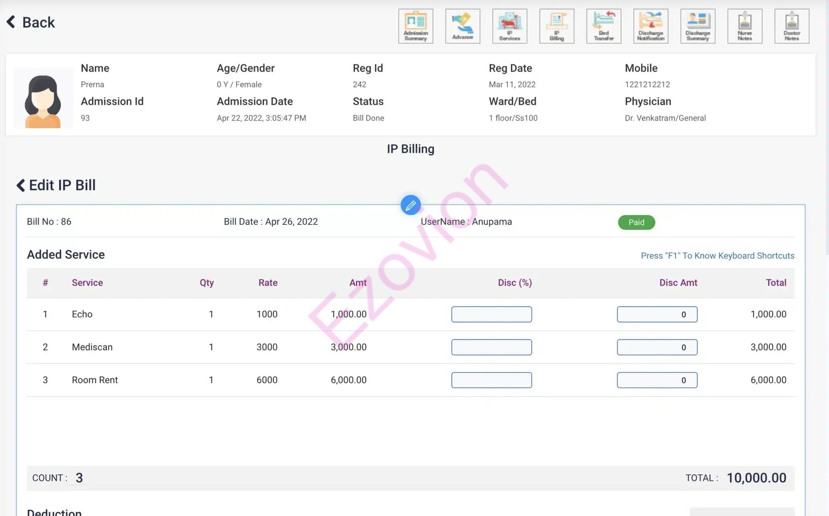The image size is (829, 516).
Task: Click the keyboard shortcuts F1 hint link
Action: click(717, 256)
